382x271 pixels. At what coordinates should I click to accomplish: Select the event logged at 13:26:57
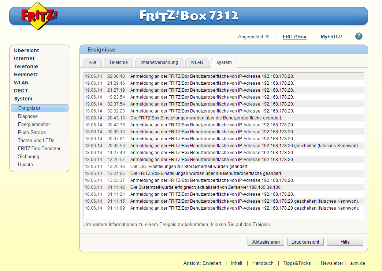point(224,160)
